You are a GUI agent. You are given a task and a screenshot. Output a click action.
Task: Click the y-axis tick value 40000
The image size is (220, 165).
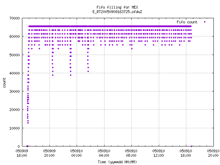pyautogui.click(x=14, y=73)
